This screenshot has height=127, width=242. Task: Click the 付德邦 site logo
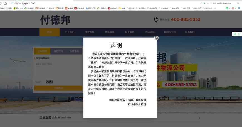[x=55, y=20]
